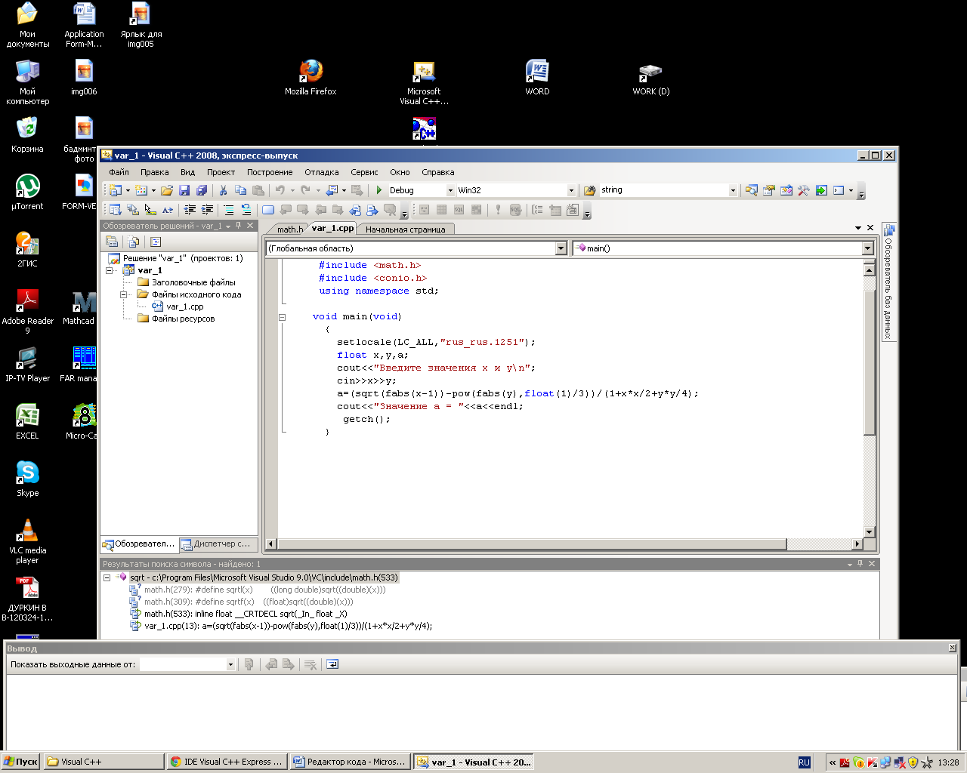The image size is (967, 773).
Task: Click the Decrease Indent icon
Action: (190, 210)
